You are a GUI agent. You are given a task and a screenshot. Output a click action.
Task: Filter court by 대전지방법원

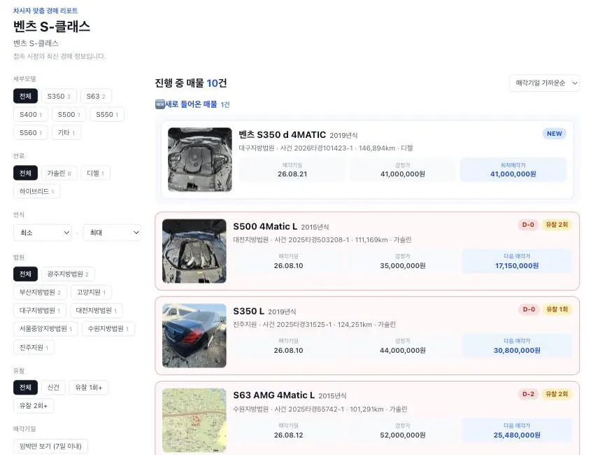96,310
